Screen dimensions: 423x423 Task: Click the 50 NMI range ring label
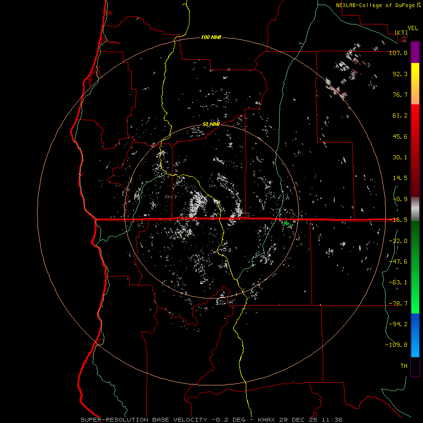coord(211,124)
